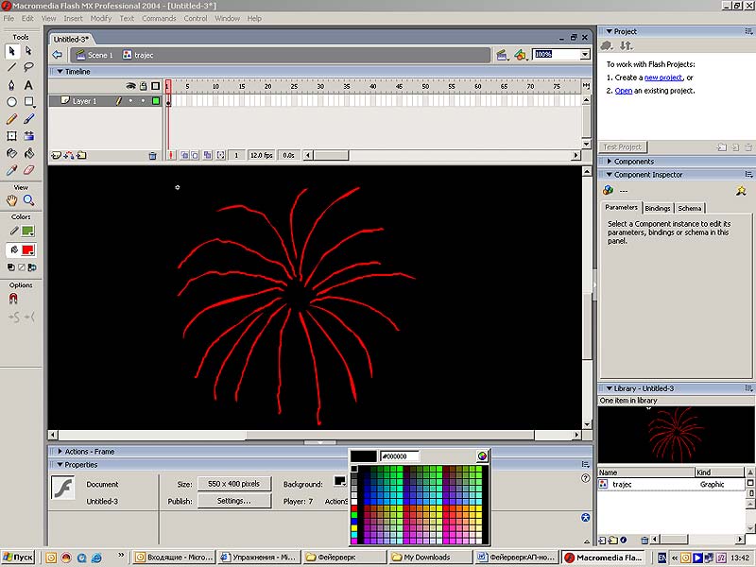This screenshot has height=567, width=756.
Task: Open the Modify menu
Action: point(100,18)
